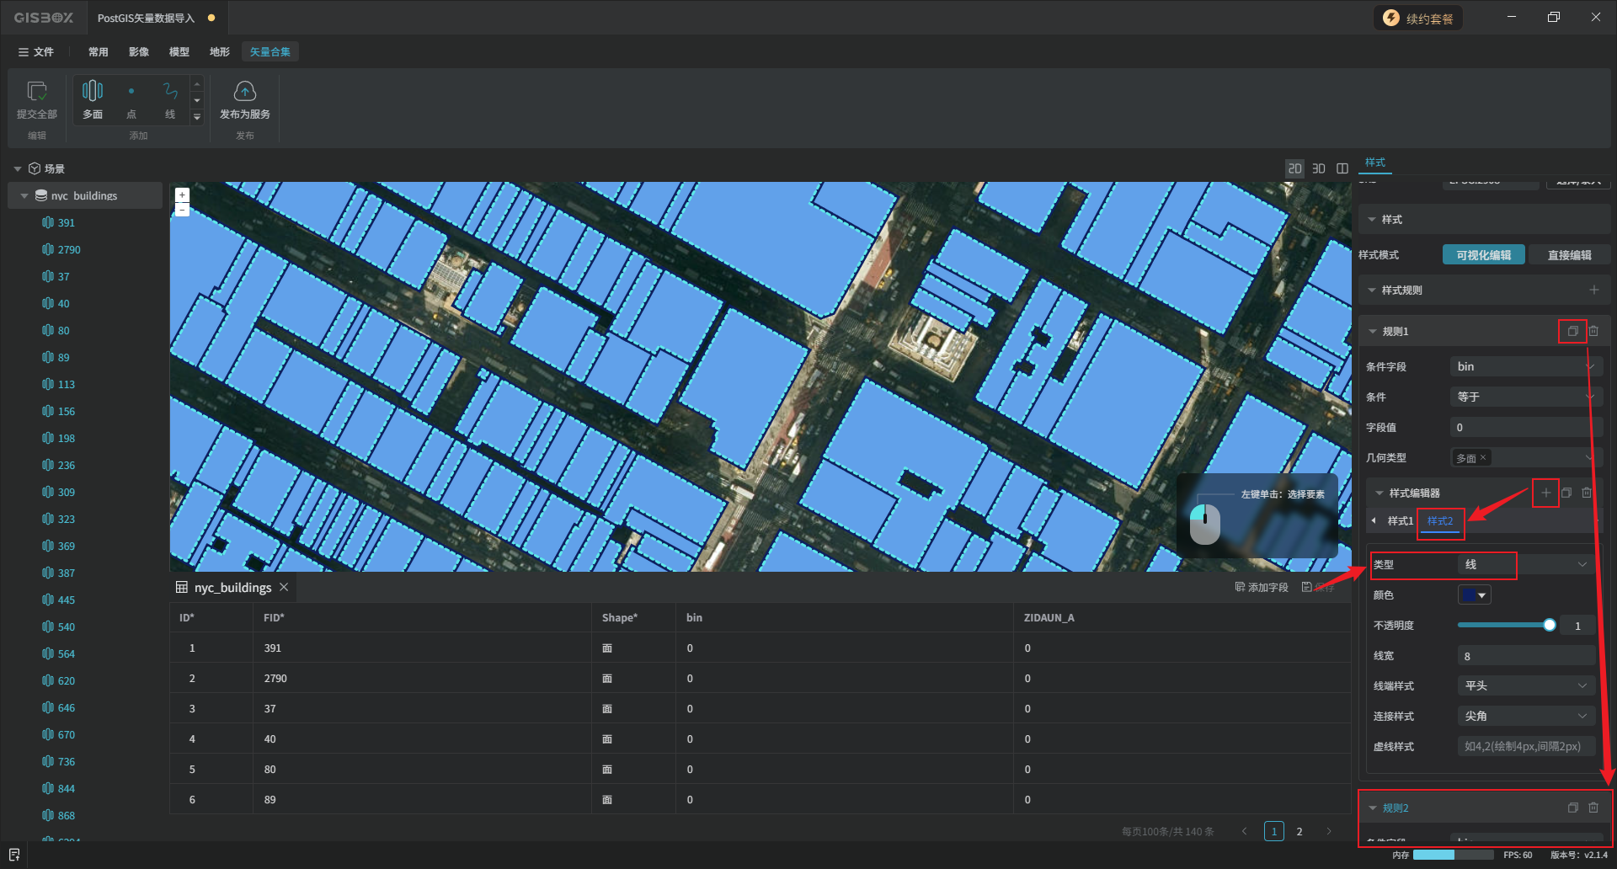Toggle the split-screen view mode
This screenshot has width=1617, height=869.
coord(1342,168)
